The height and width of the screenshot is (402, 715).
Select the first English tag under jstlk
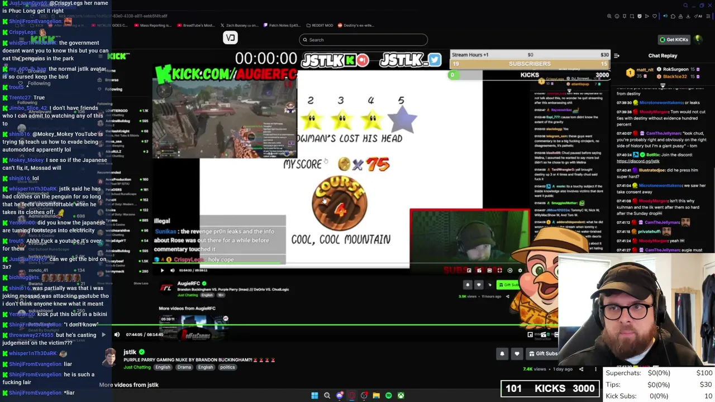(163, 367)
